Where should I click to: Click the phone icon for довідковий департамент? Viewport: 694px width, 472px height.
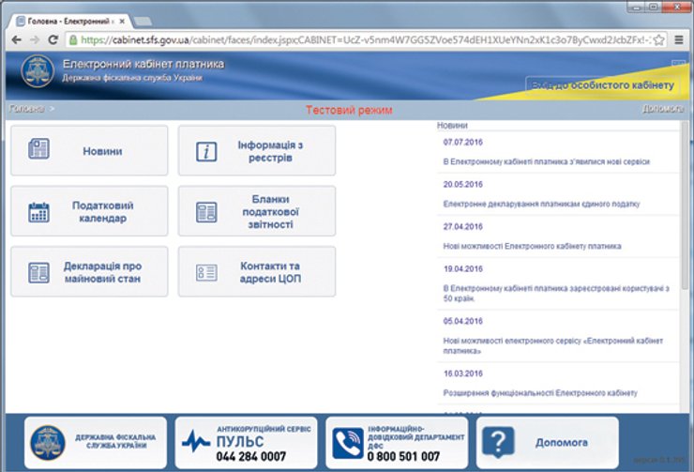(348, 441)
